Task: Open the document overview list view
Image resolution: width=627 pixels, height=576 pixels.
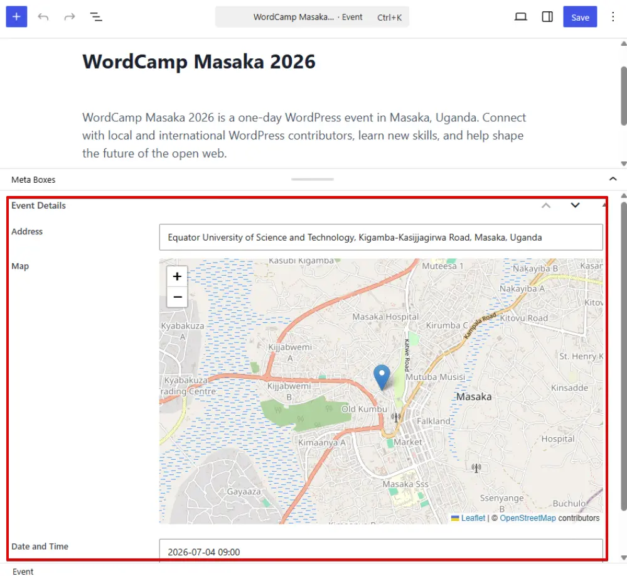Action: (96, 17)
